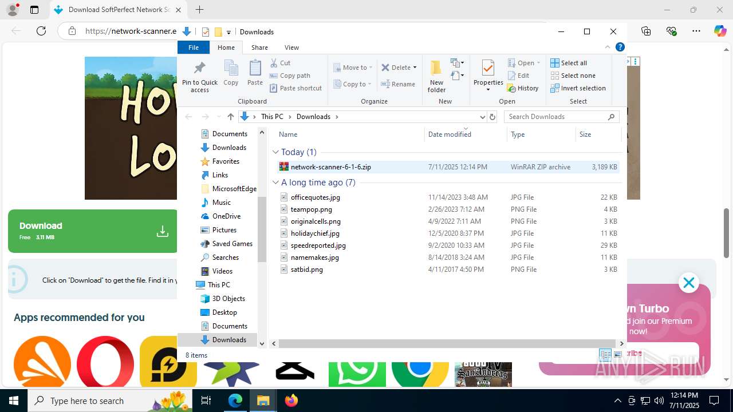Click Invert selection in ribbon
Image resolution: width=733 pixels, height=412 pixels.
coord(578,88)
